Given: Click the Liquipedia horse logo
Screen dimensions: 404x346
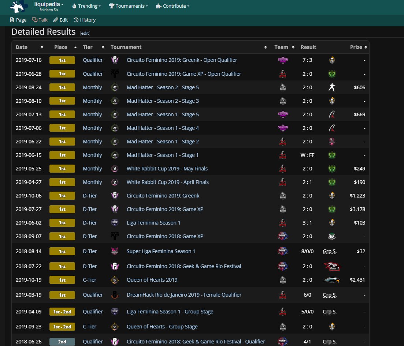Looking at the screenshot, I should [19, 7].
